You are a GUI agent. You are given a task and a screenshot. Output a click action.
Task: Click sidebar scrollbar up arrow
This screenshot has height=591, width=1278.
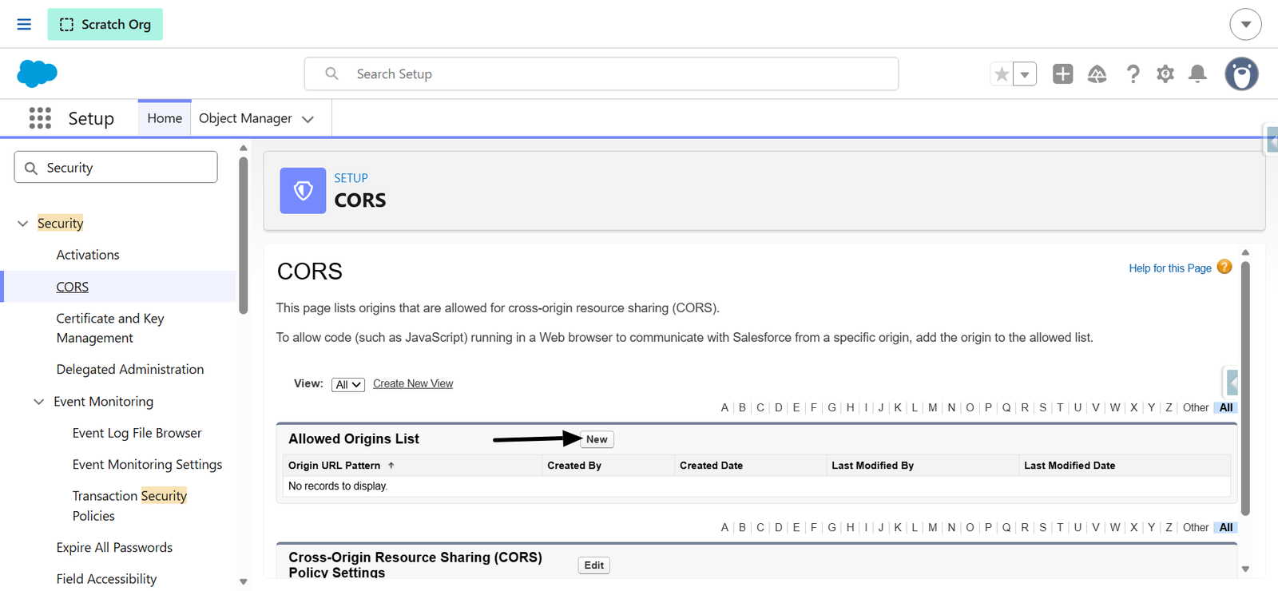click(244, 148)
